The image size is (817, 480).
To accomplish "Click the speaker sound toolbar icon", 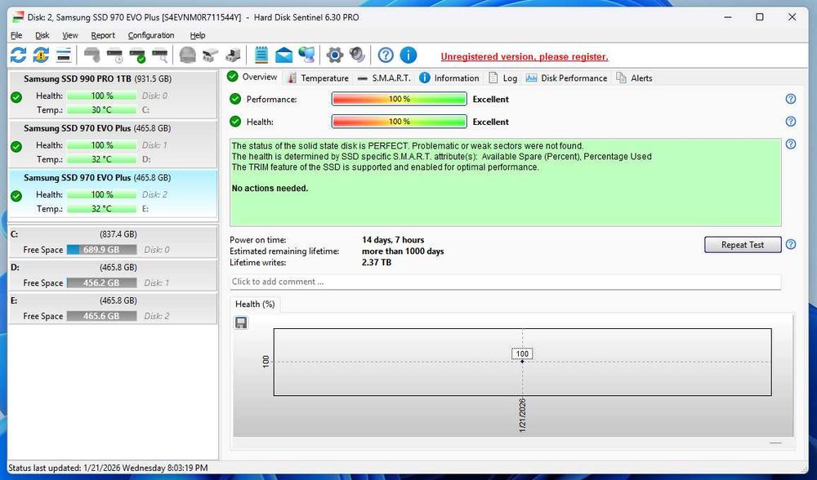I will tap(358, 56).
